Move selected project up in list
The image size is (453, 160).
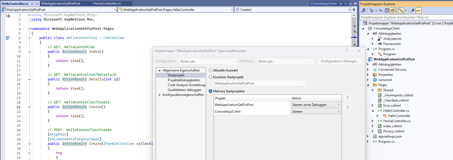click(x=348, y=98)
